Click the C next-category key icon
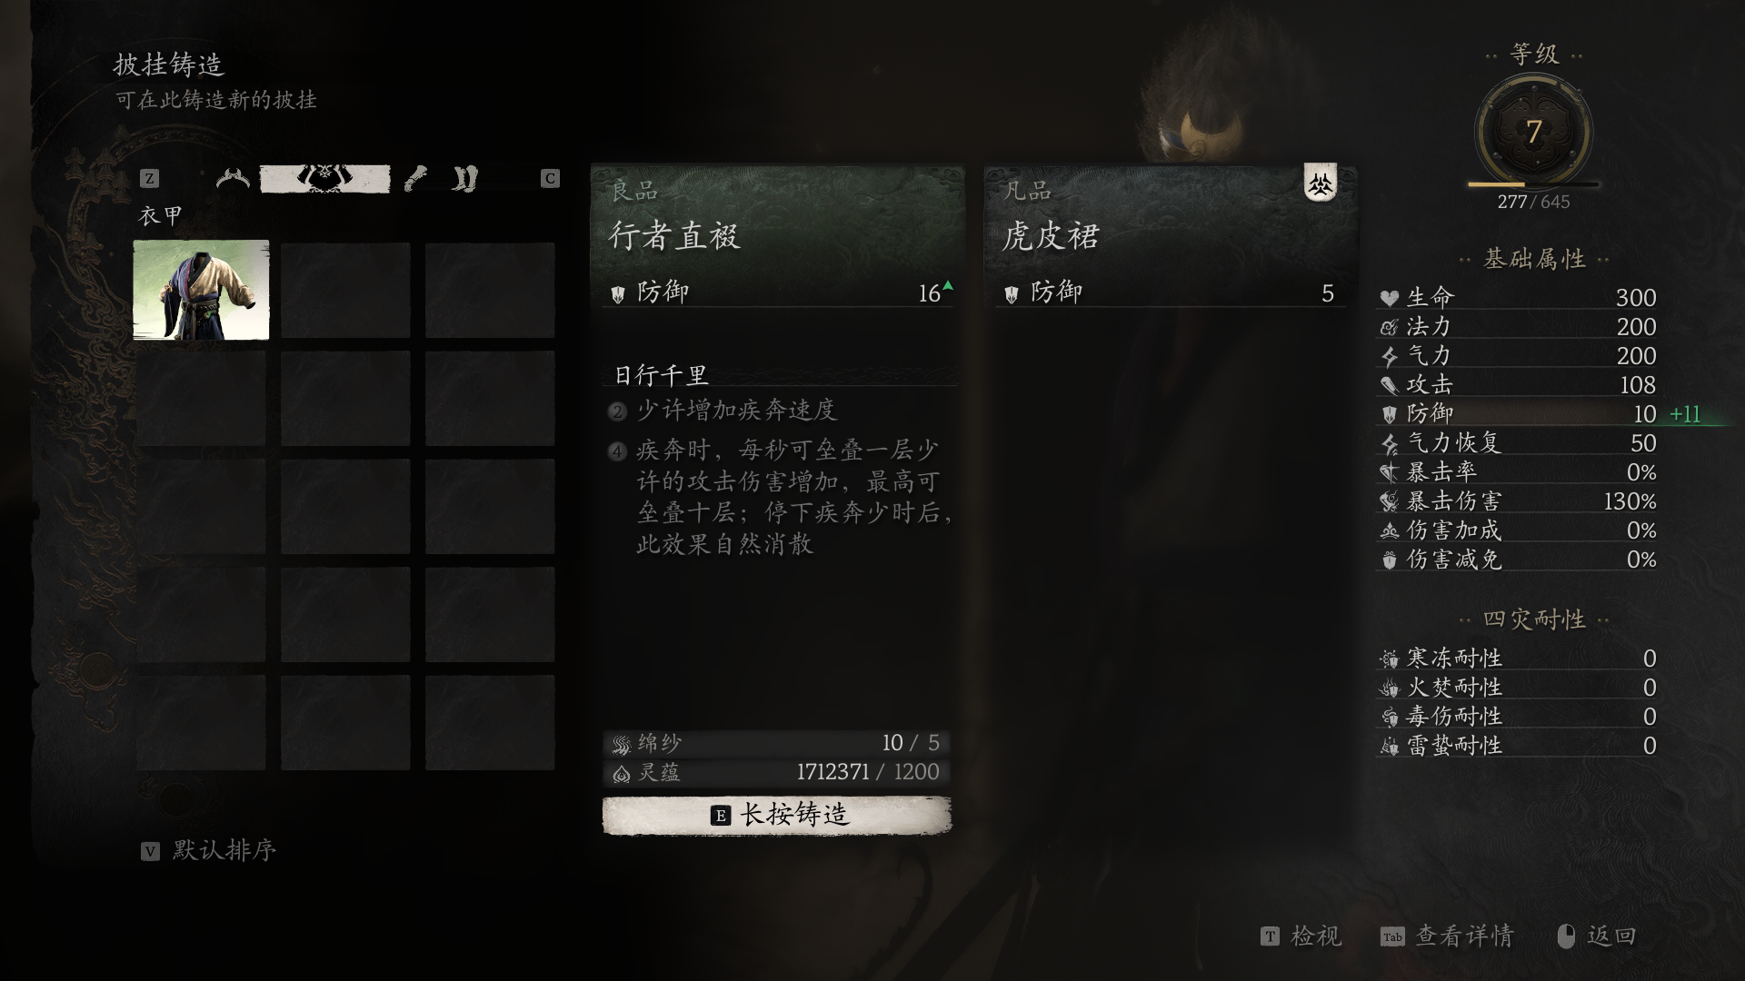1745x981 pixels. click(x=550, y=179)
